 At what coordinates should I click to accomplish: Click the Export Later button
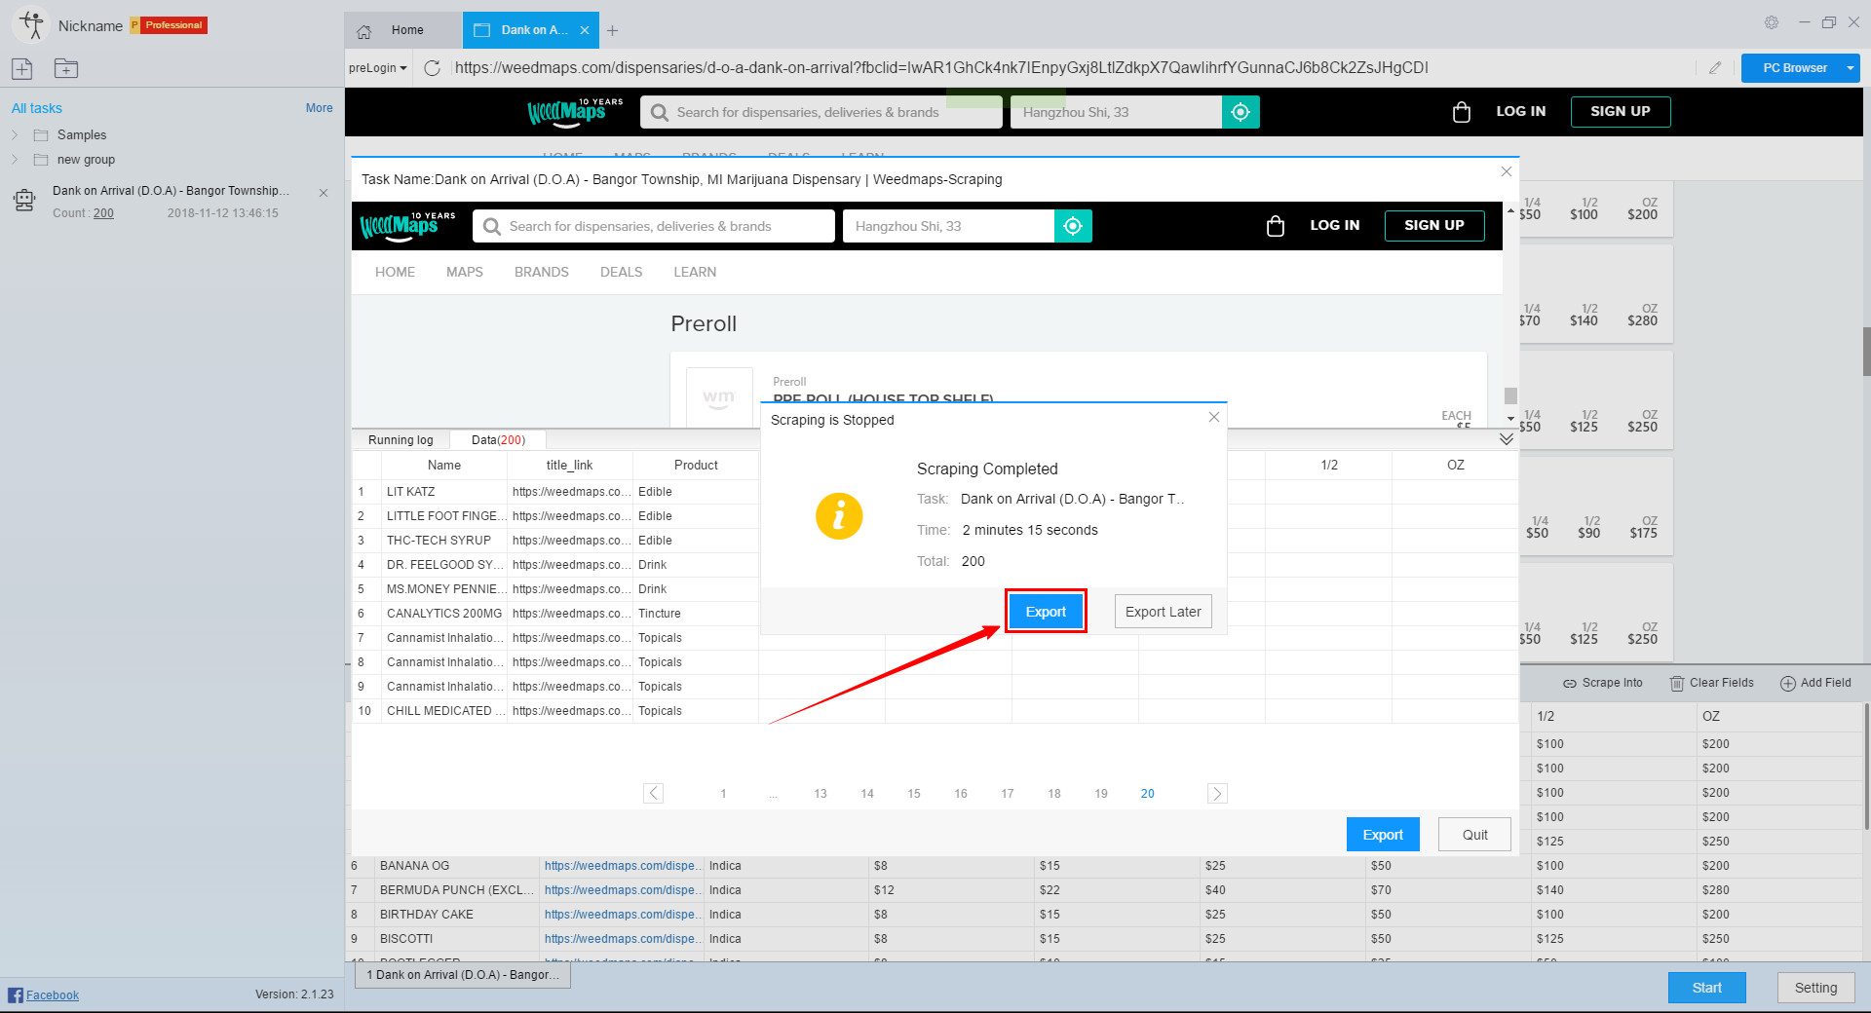tap(1164, 612)
